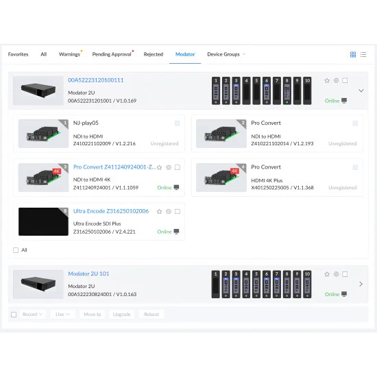Image resolution: width=377 pixels, height=377 pixels.
Task: Open the Warnings tab
Action: [x=69, y=54]
